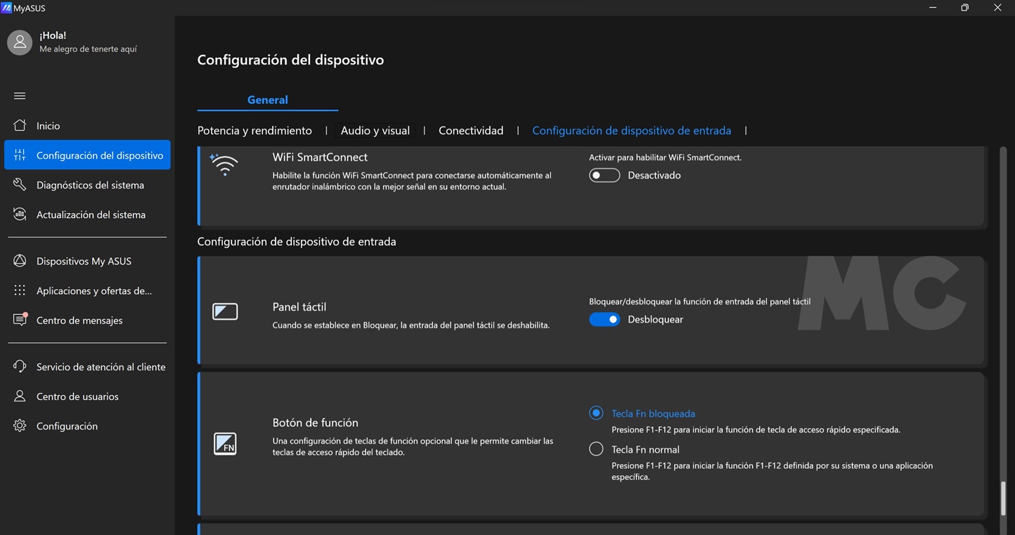Click the Centro de usuarios icon
The width and height of the screenshot is (1015, 535).
[x=20, y=397]
